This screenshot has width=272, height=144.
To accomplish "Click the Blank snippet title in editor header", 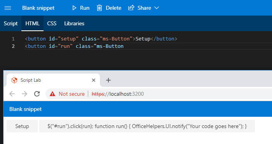I will tap(38, 8).
